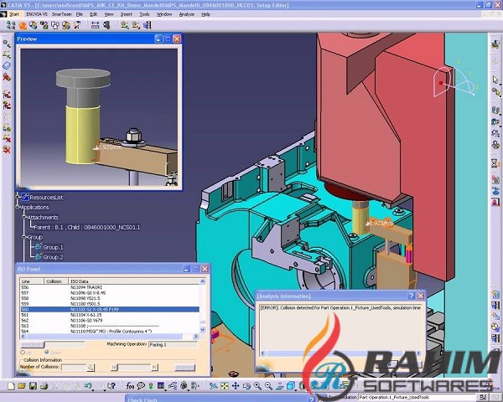Viewport: 503px width, 402px height.
Task: Select Group.1 in the tree
Action: (49, 247)
